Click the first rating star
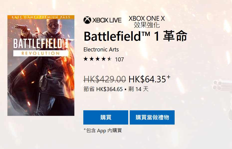Image resolution: width=232 pixels, height=149 pixels. pyautogui.click(x=86, y=59)
